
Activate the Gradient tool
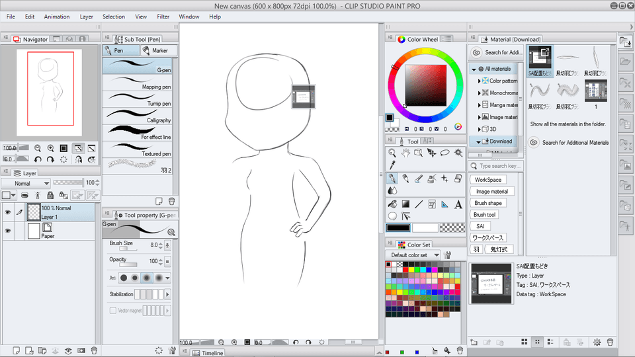pos(405,204)
